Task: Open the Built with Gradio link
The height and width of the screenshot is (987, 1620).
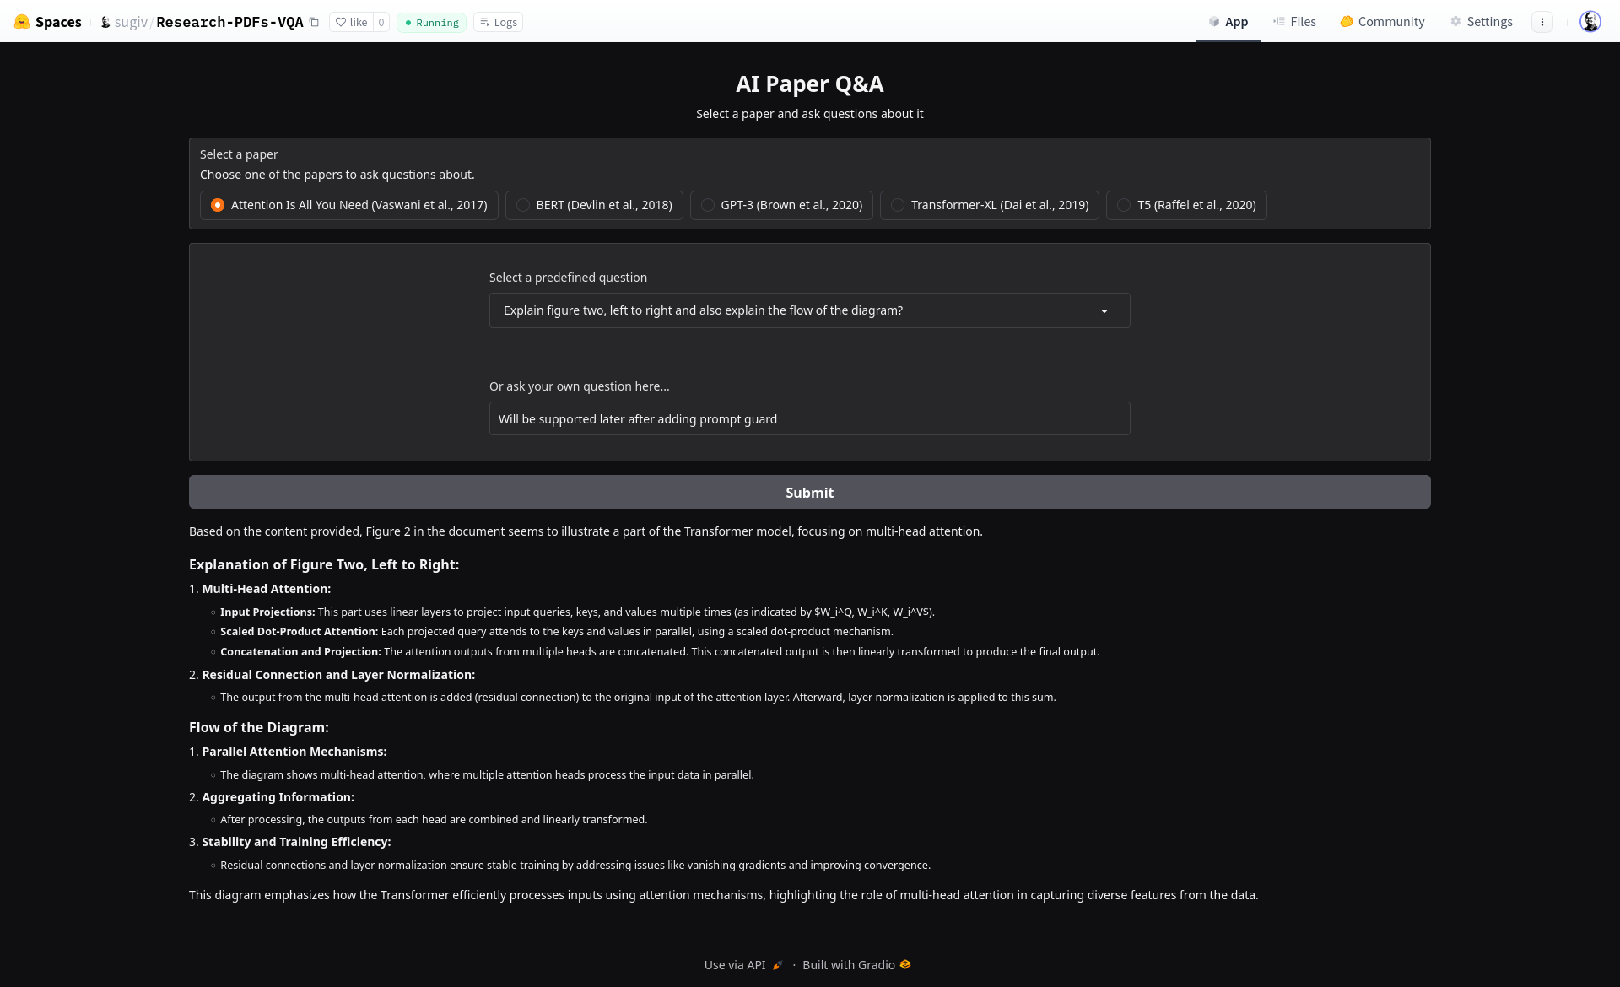Action: [x=856, y=965]
